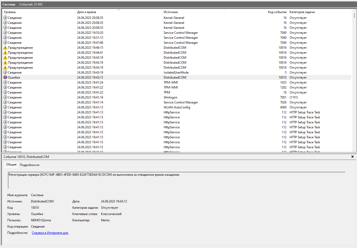
Task: Sort by the Дата и время column header
Action: [119, 12]
